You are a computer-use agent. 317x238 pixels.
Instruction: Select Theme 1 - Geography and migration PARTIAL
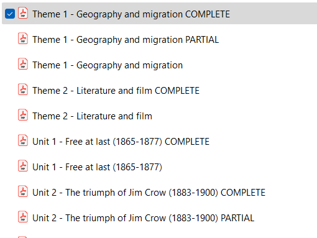click(x=126, y=40)
